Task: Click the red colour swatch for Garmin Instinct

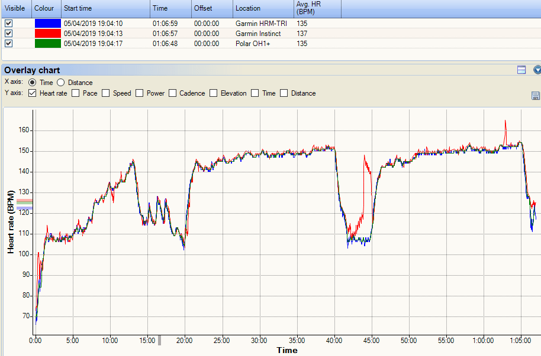Action: coord(48,34)
